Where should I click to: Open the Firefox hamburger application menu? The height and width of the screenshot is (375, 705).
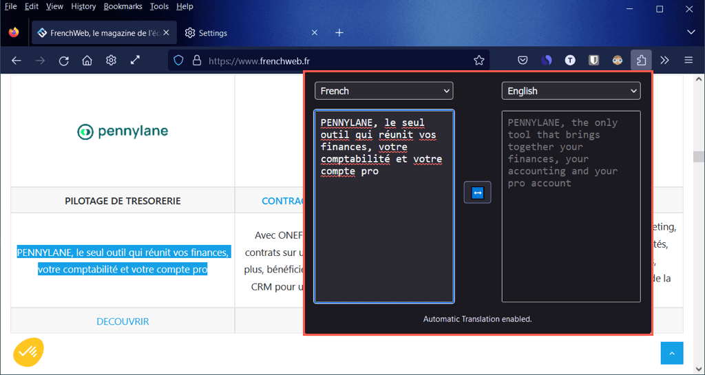pyautogui.click(x=688, y=61)
